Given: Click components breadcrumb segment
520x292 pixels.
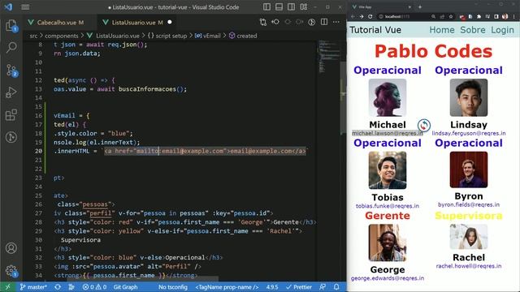Looking at the screenshot, I should [x=62, y=36].
